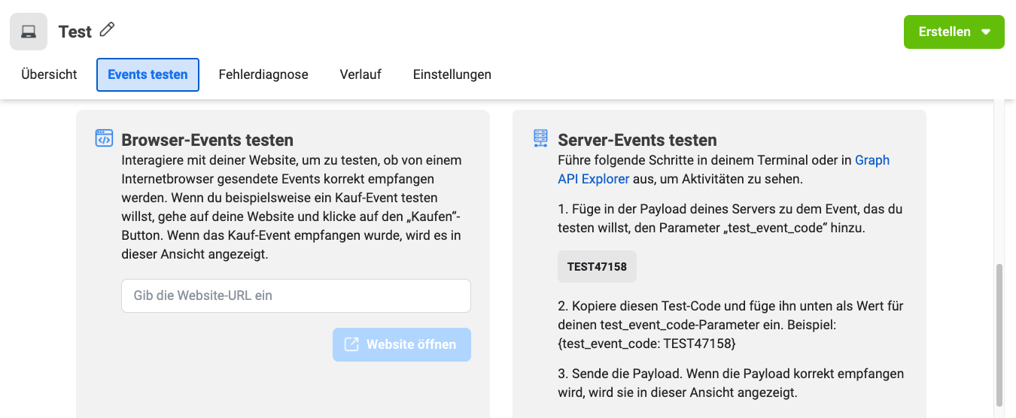Click the external link icon on Website öffnen
This screenshot has height=418, width=1016.
click(x=351, y=344)
